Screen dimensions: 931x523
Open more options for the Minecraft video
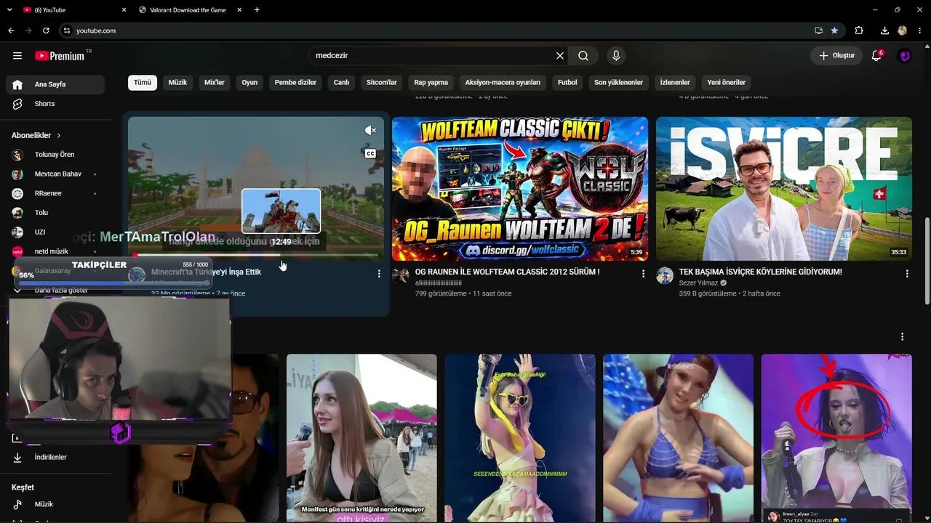[379, 274]
